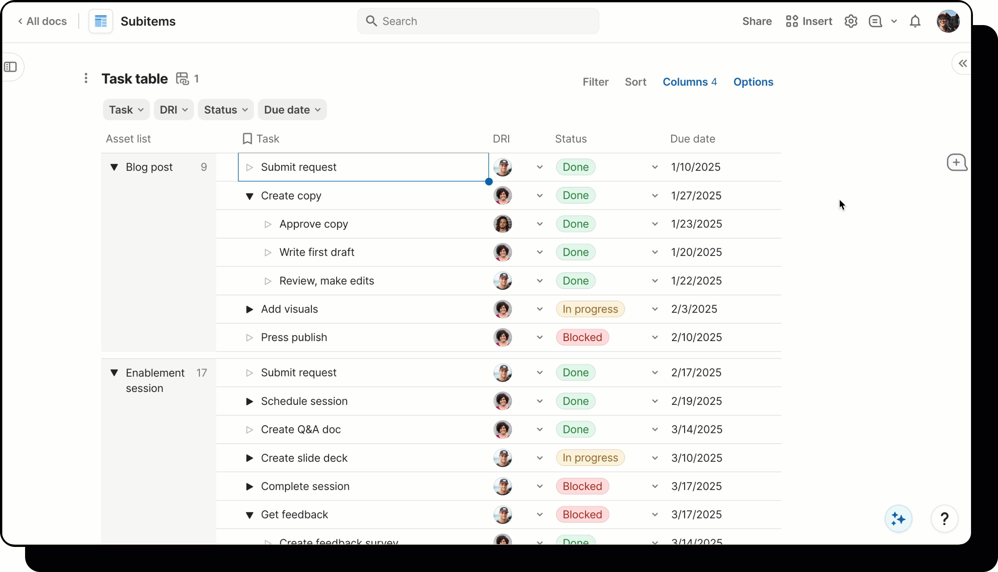
Task: Open the Status dropdown for Press publish
Action: tap(654, 337)
